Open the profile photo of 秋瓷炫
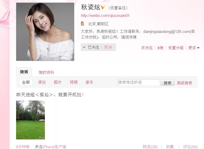This screenshot has height=149, width=204. point(45,32)
